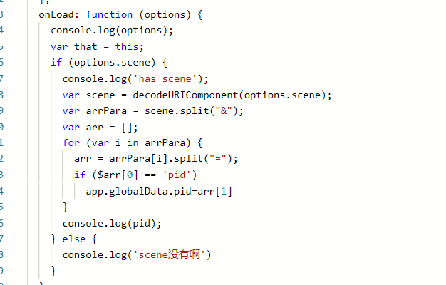
Task: Click the else keyword
Action: coord(74,239)
